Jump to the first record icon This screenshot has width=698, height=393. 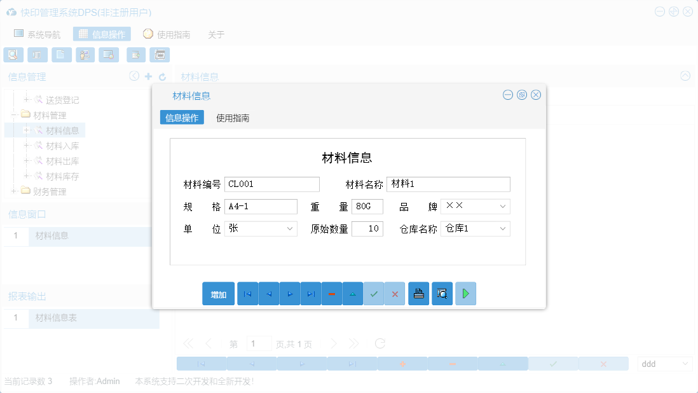point(247,293)
